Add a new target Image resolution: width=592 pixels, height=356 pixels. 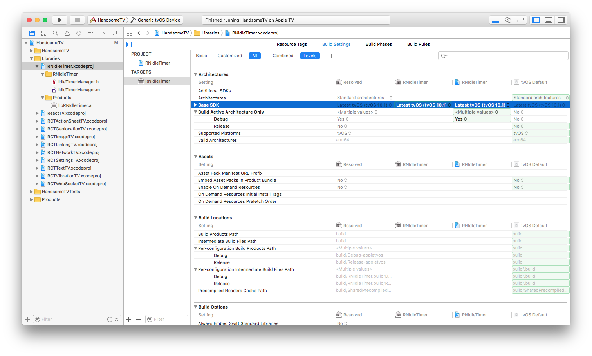(x=129, y=319)
